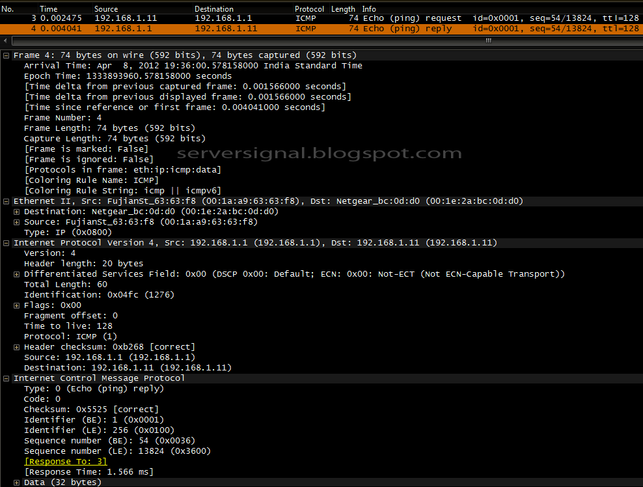Sort packets by the Source column

pyautogui.click(x=106, y=8)
